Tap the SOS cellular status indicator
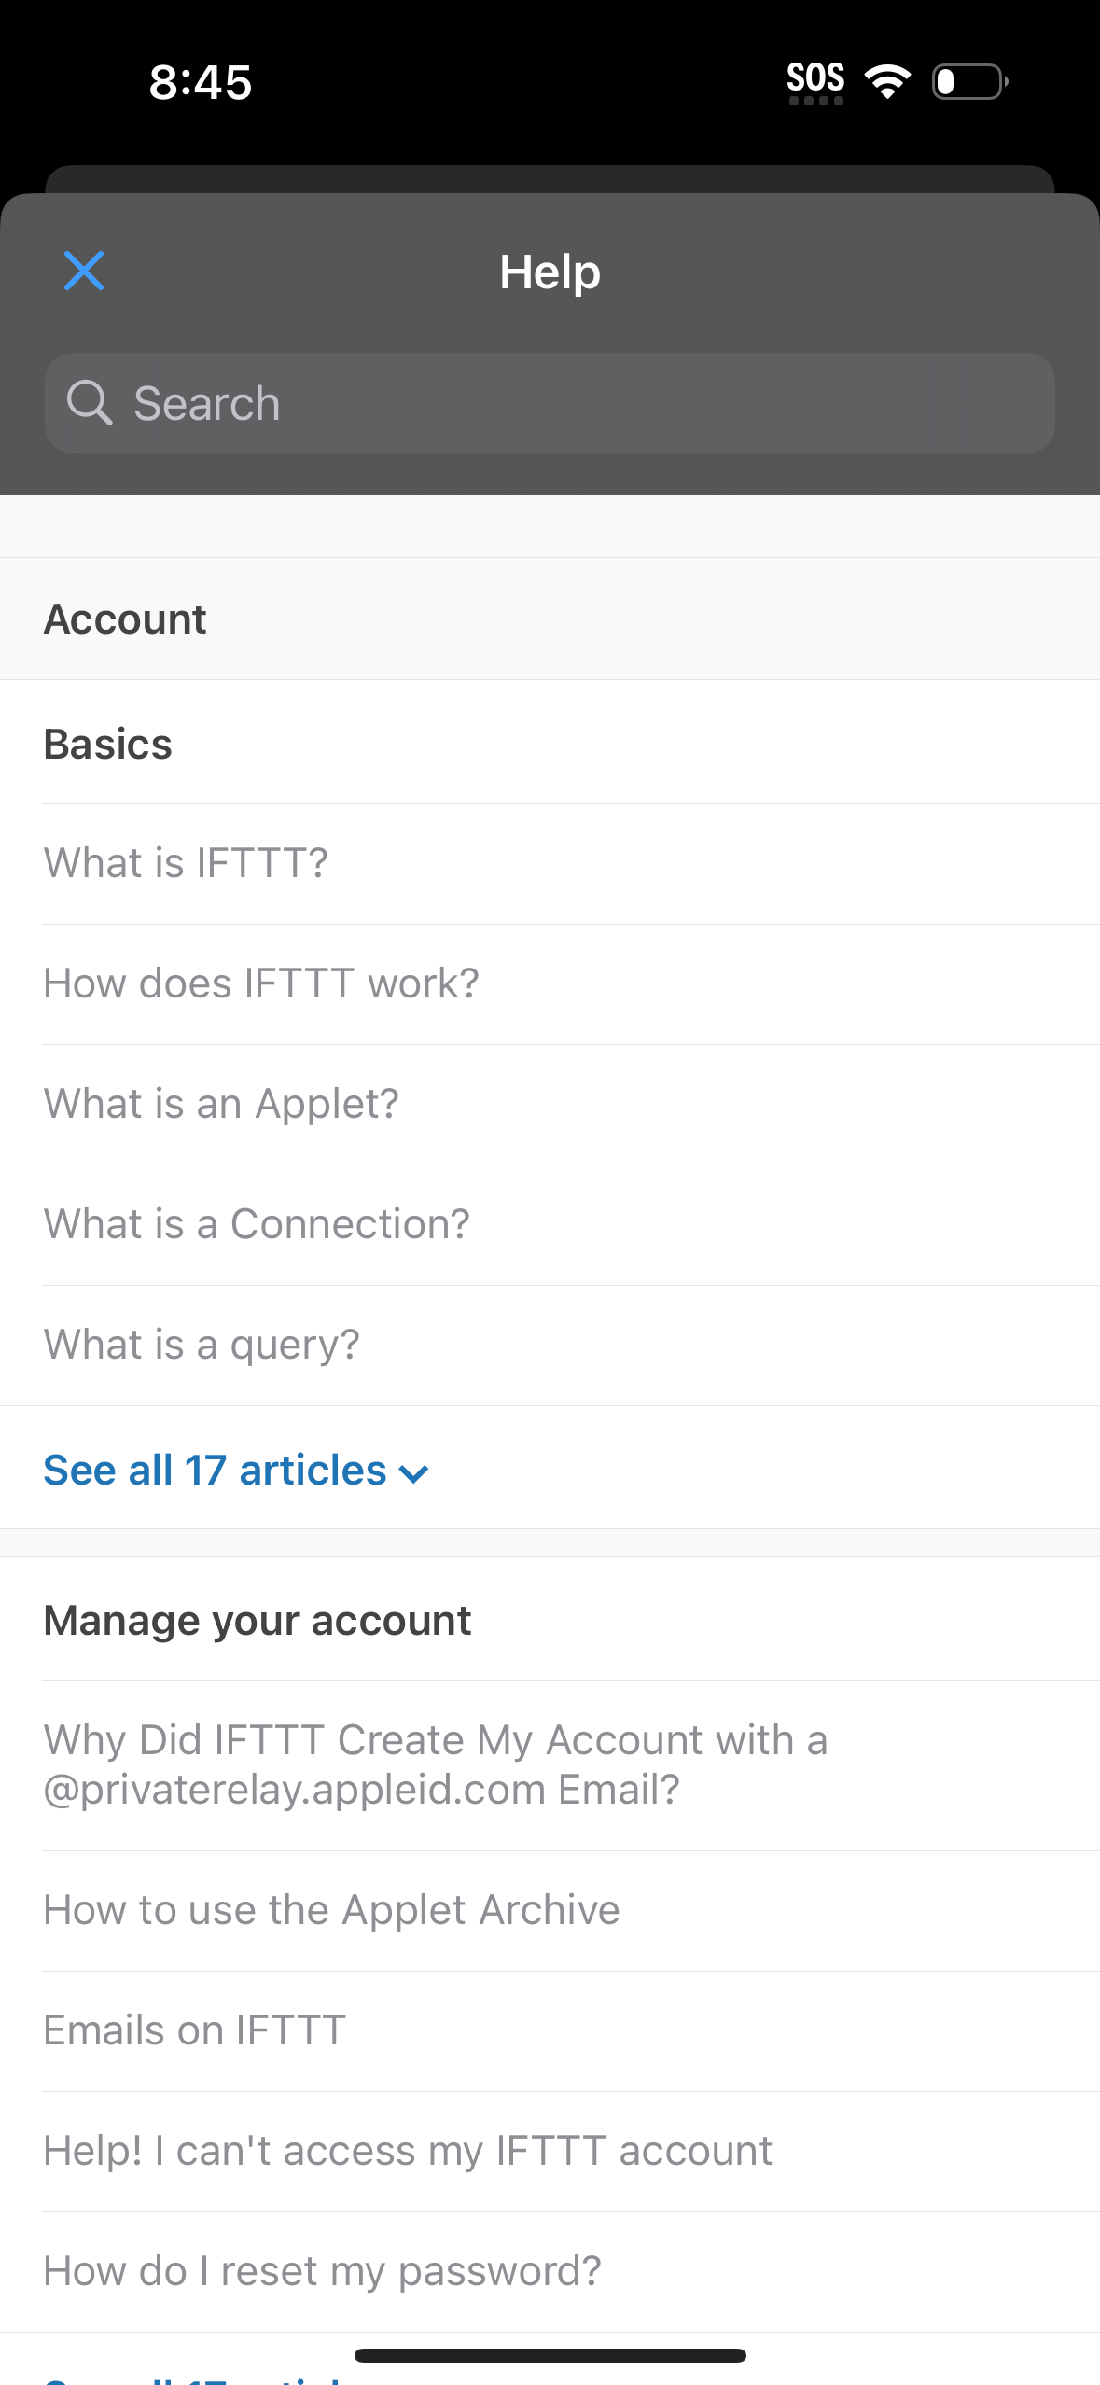 [x=815, y=77]
